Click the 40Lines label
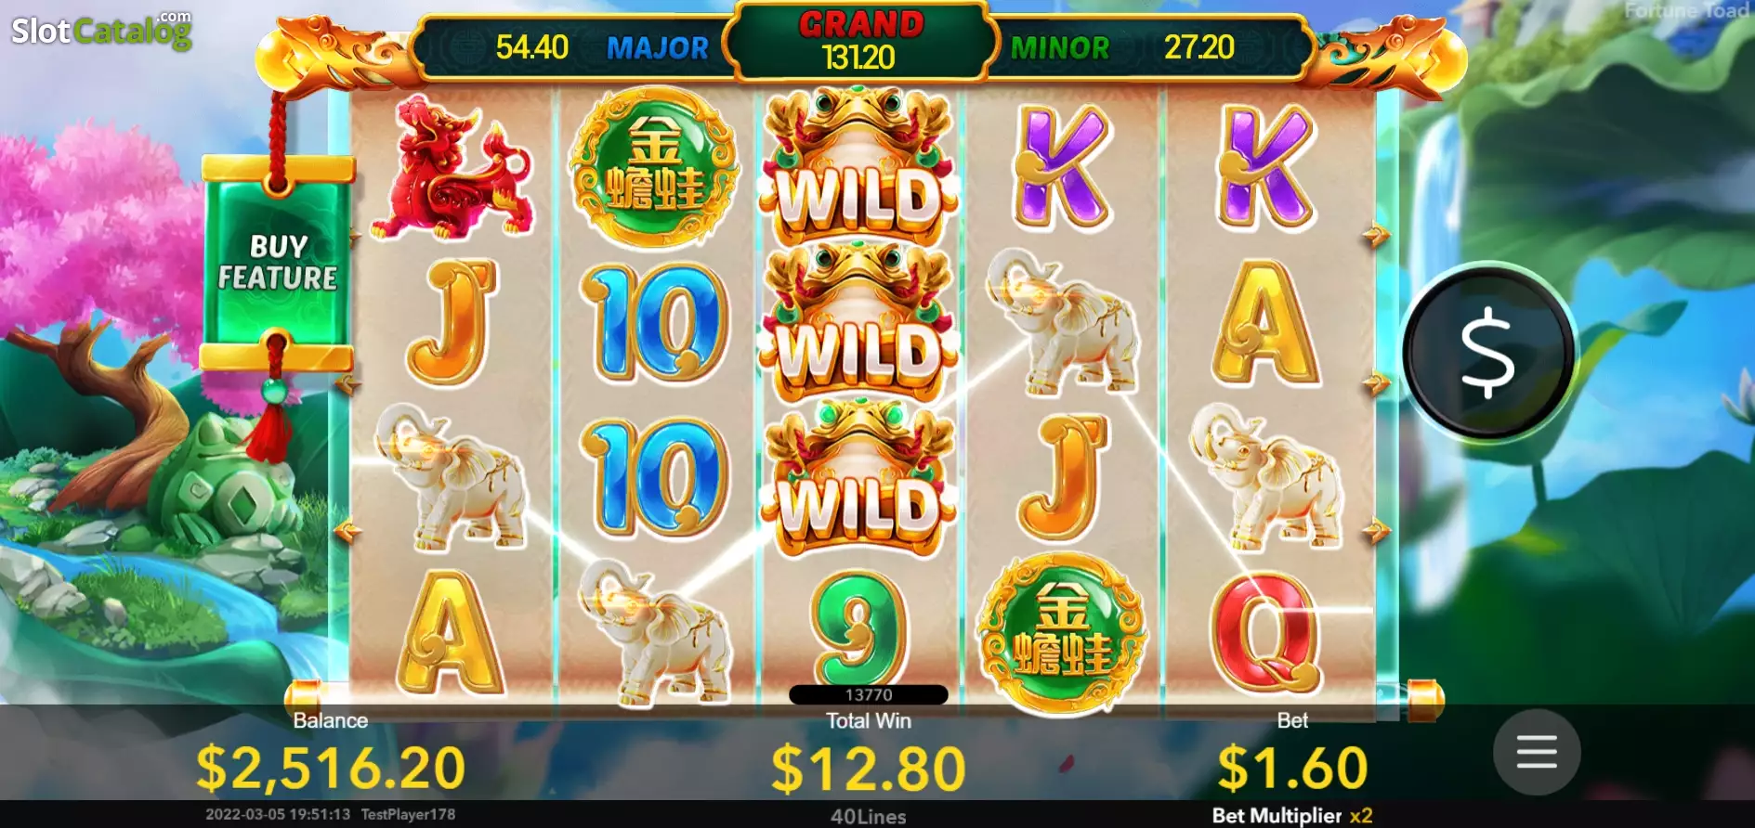 tap(868, 817)
